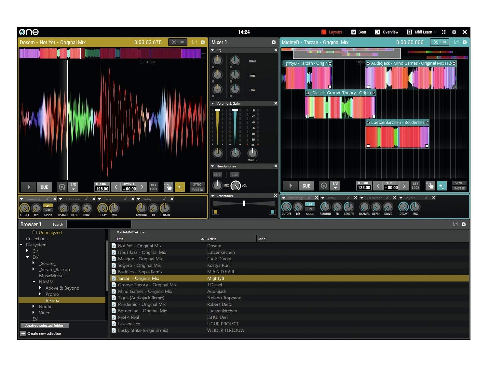Decrease pitch with left arrow on Dosem deck
Viewport: 489px width, 366px height.
116,187
